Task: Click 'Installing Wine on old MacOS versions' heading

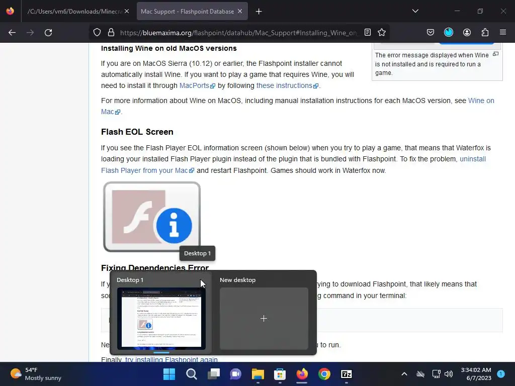Action: [169, 48]
